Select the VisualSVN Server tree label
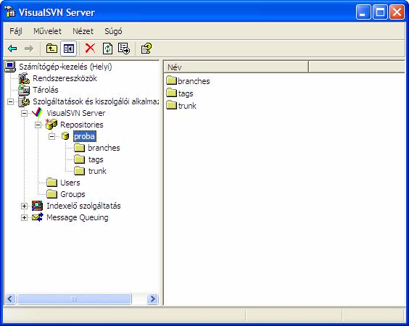 point(76,113)
